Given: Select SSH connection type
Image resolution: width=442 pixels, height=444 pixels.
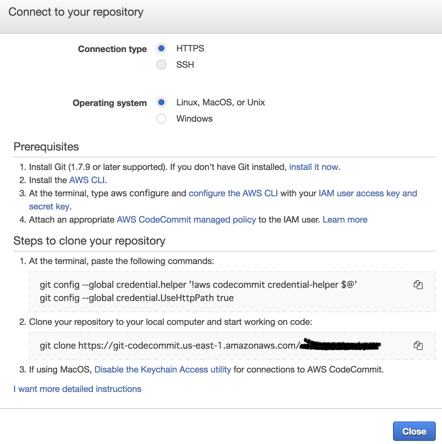Looking at the screenshot, I should point(161,65).
